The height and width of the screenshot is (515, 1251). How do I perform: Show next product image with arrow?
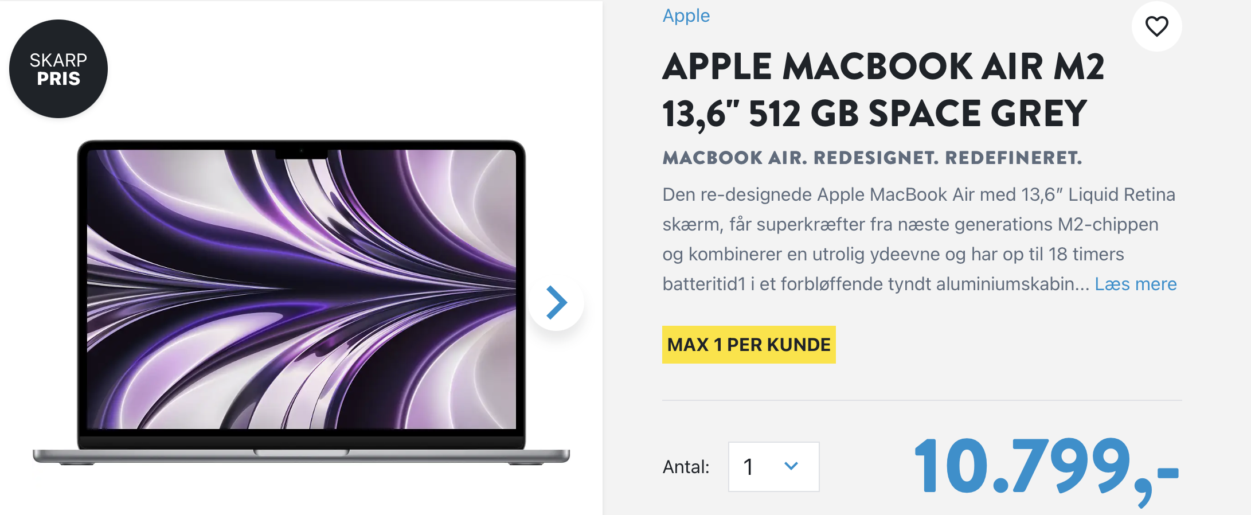[x=556, y=302]
